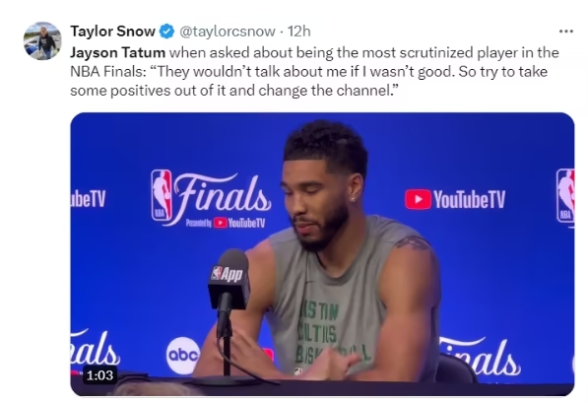Screen dimensions: 588x403
Task: Click the bold Jayson Tatum text
Action: coord(118,52)
